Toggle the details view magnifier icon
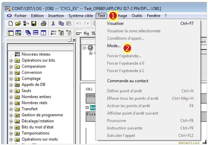 [18, 33]
